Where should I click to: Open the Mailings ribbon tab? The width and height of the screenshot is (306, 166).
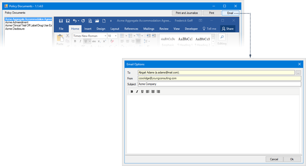point(149,29)
